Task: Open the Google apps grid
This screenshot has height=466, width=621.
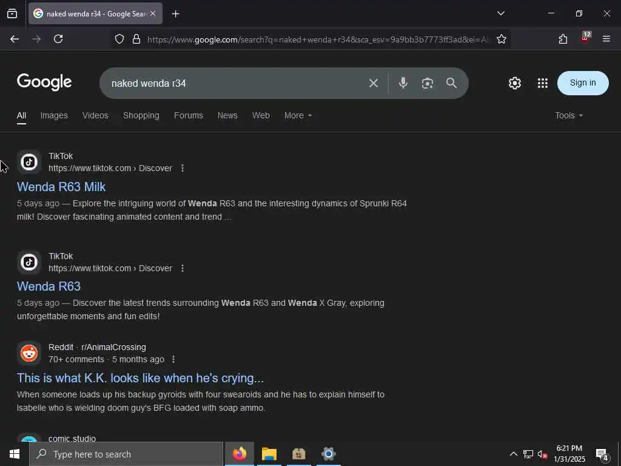Action: click(x=543, y=83)
